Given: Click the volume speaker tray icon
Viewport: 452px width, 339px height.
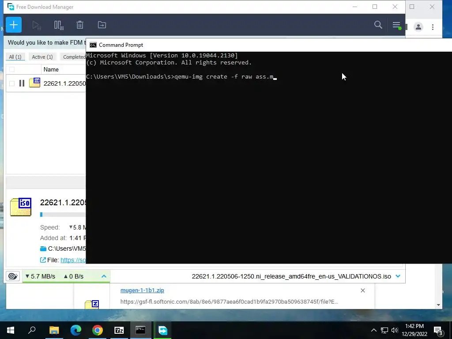Looking at the screenshot, I should pyautogui.click(x=395, y=330).
